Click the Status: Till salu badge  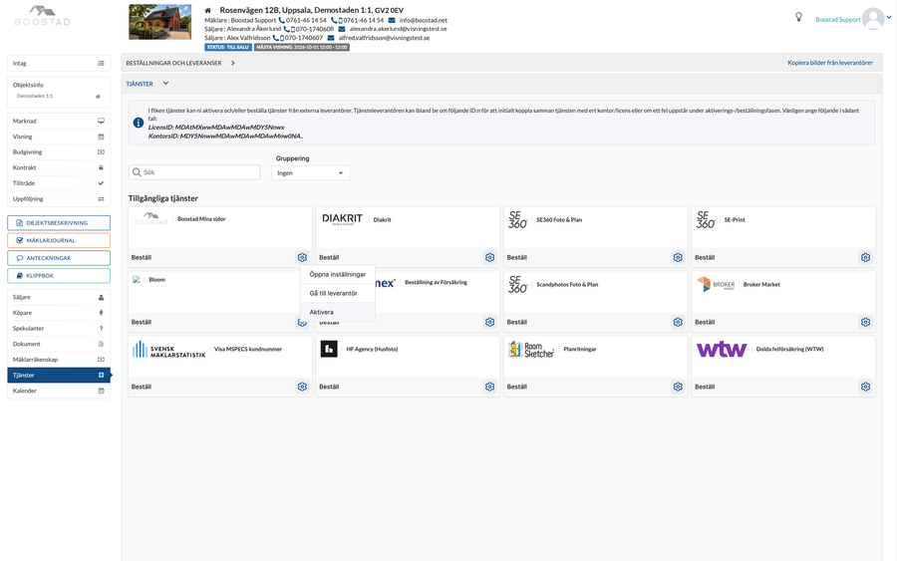click(227, 47)
